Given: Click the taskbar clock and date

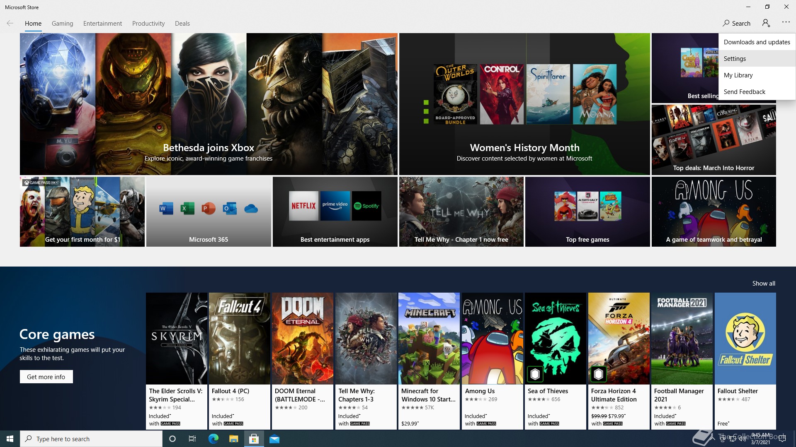Looking at the screenshot, I should [x=760, y=439].
